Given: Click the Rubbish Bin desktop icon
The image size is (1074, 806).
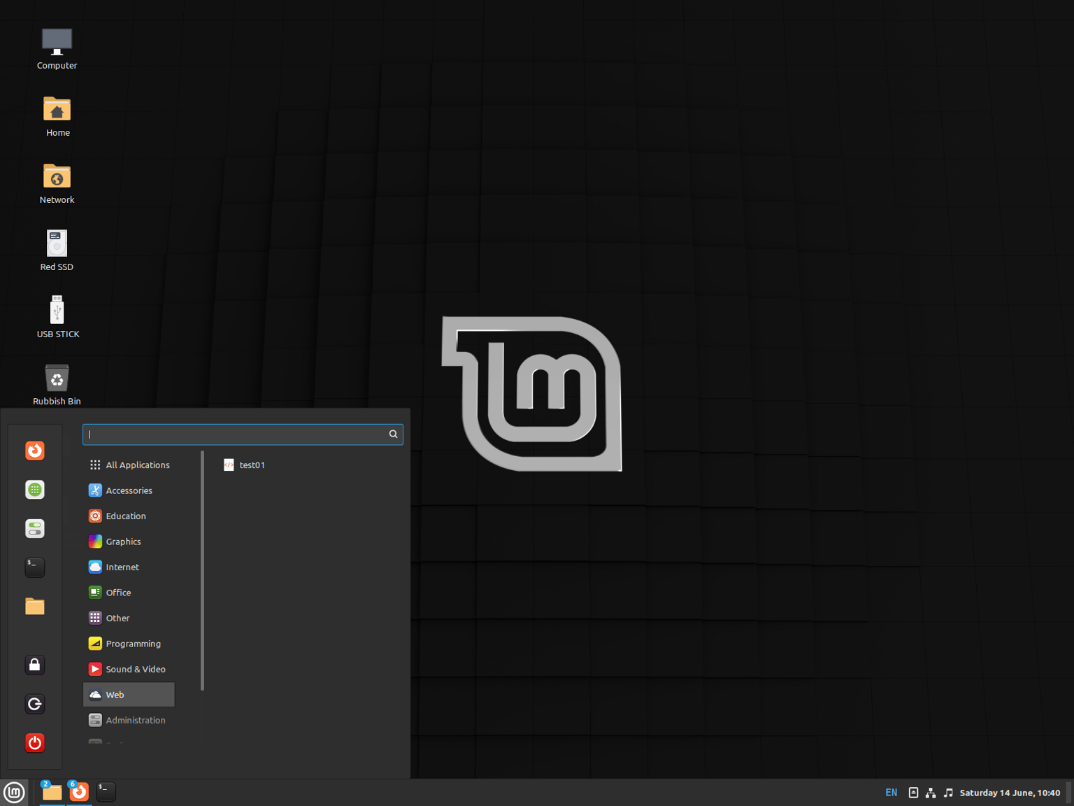Looking at the screenshot, I should 57,385.
